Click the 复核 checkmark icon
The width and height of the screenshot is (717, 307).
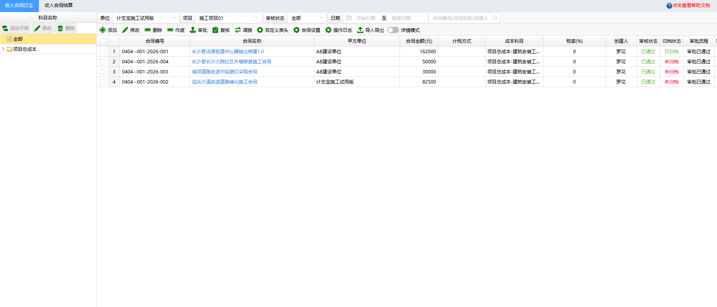[x=215, y=30]
